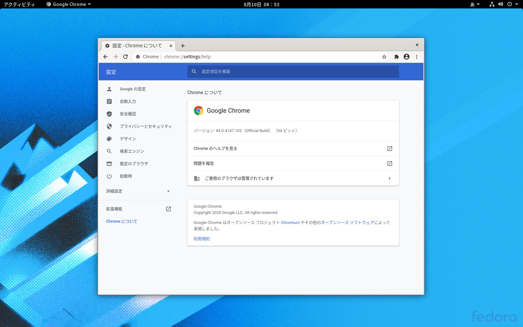
Task: Open the Chromium project link
Action: pyautogui.click(x=290, y=223)
